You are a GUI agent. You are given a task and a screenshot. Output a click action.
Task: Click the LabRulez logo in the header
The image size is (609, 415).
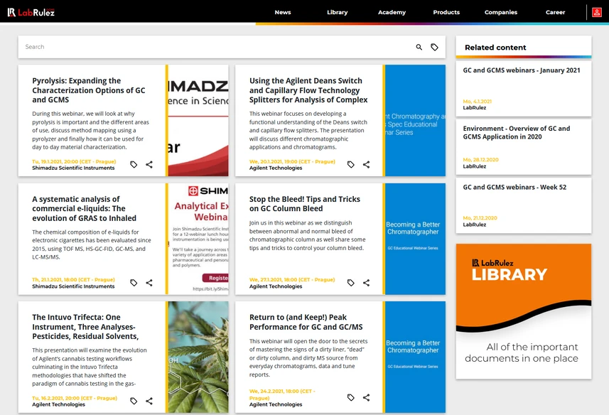pos(31,12)
